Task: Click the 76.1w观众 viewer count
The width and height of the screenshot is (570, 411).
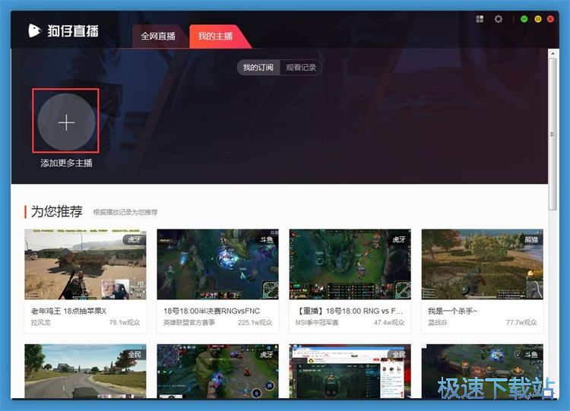Action: pyautogui.click(x=125, y=322)
